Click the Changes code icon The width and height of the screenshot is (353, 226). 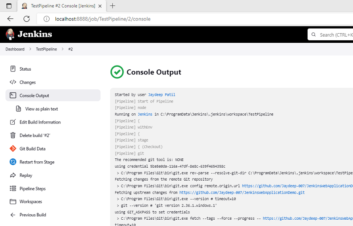[13, 82]
